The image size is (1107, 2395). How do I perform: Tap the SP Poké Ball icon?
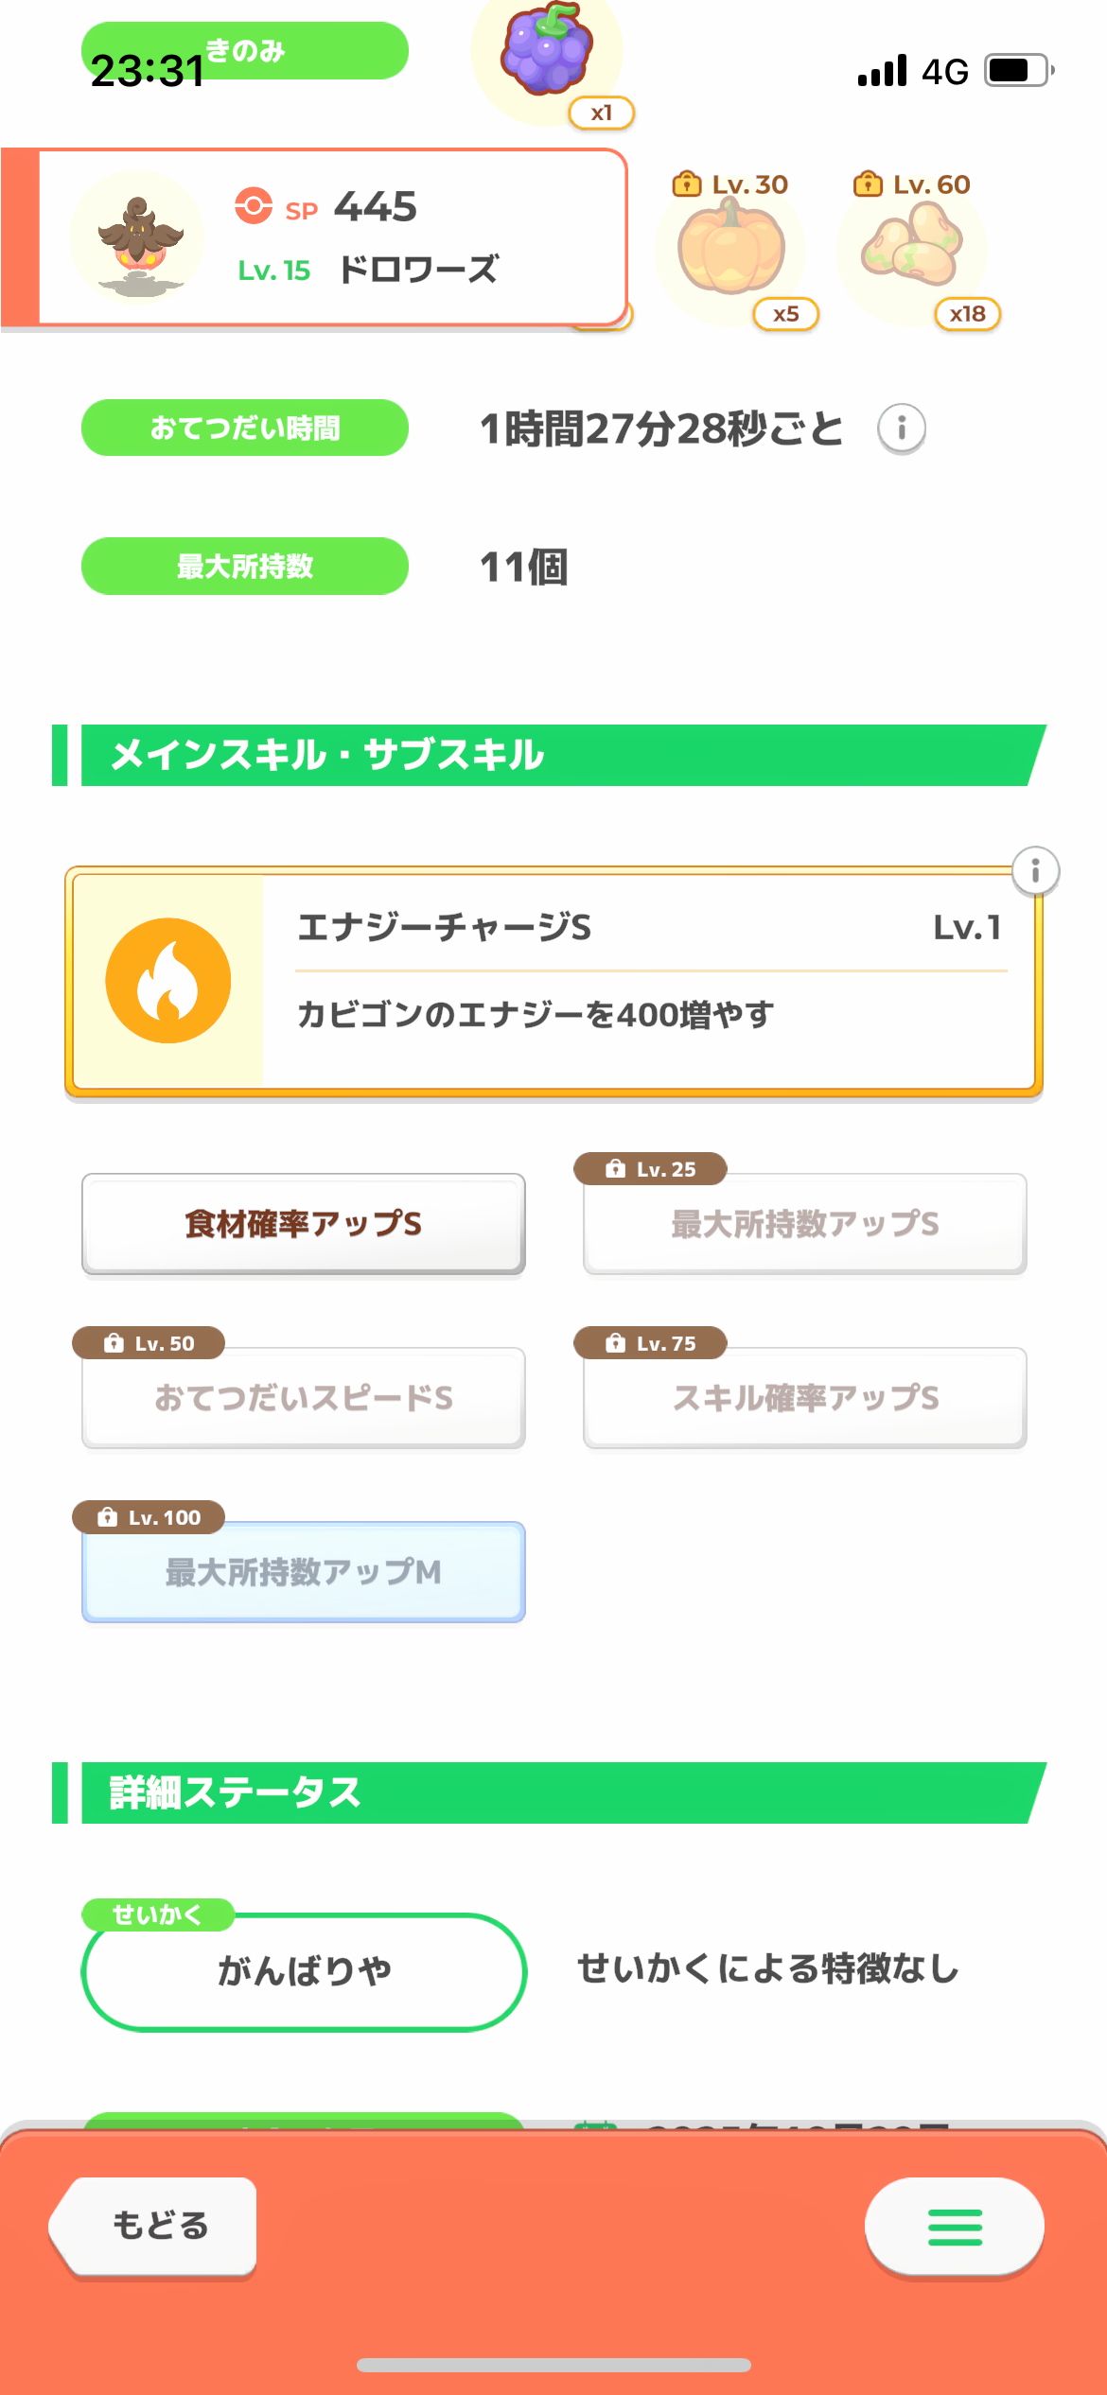coord(254,206)
